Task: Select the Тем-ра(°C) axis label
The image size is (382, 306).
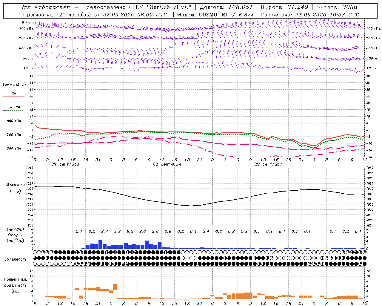Action: pos(14,85)
